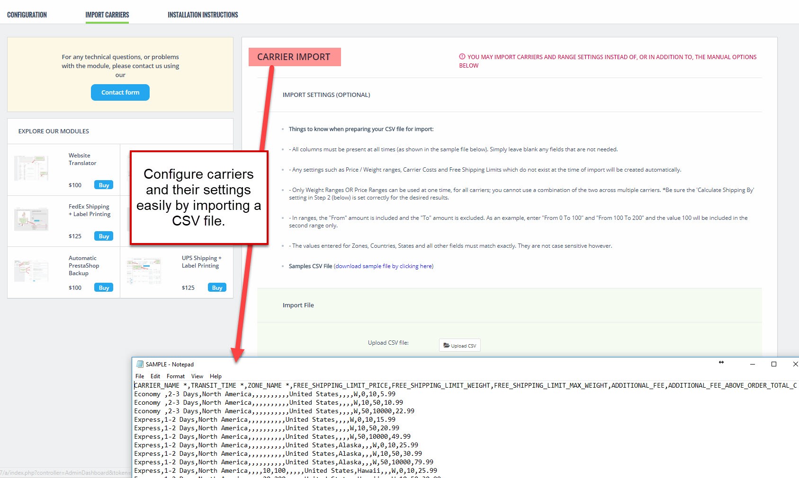Open Website Translator module thumbnail

click(31, 167)
